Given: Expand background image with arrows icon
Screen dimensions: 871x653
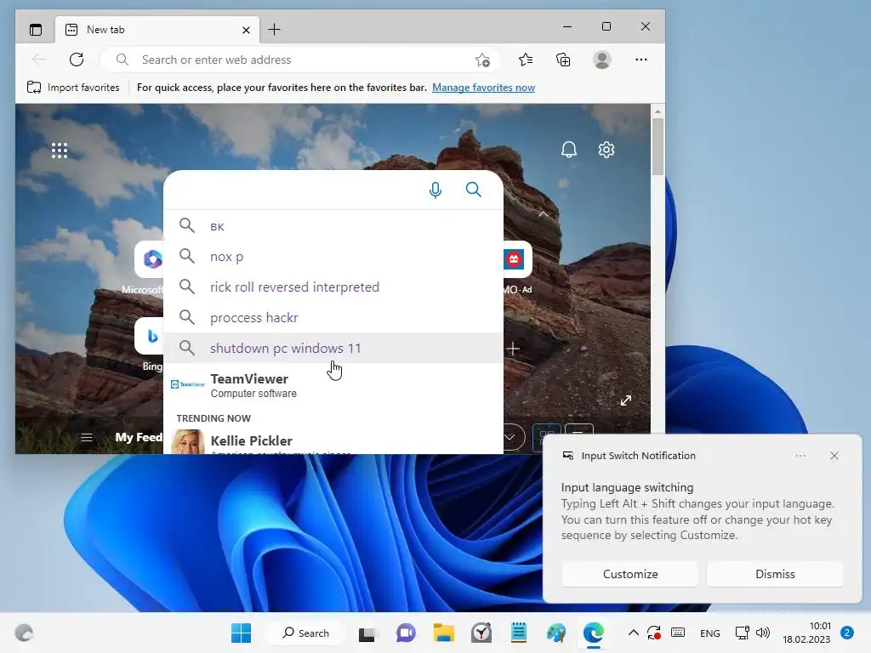Looking at the screenshot, I should (x=626, y=400).
